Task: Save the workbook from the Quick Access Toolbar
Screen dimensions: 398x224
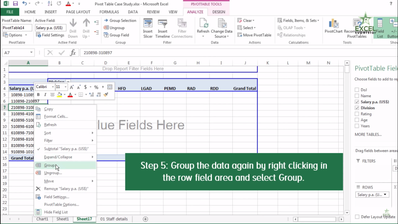Action: pyautogui.click(x=15, y=4)
